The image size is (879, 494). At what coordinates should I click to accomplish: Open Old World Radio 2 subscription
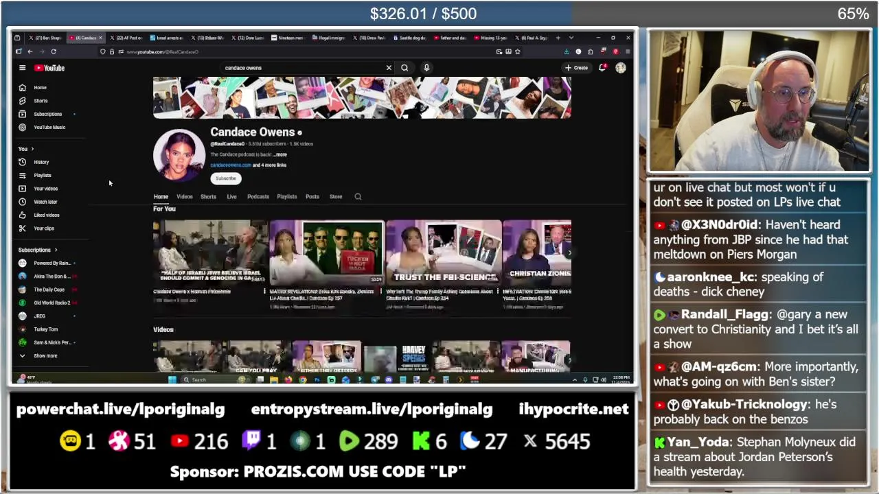tap(52, 303)
